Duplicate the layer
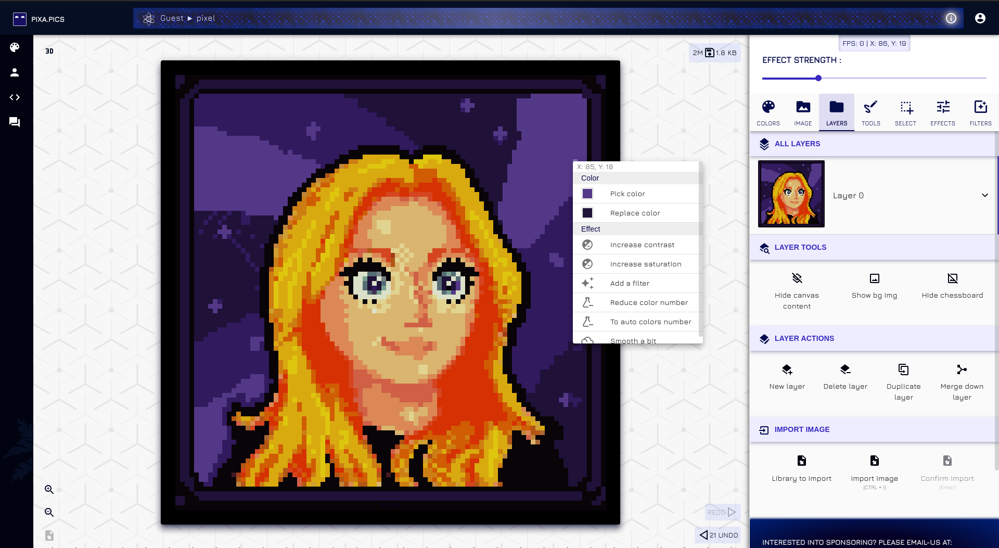 [903, 370]
